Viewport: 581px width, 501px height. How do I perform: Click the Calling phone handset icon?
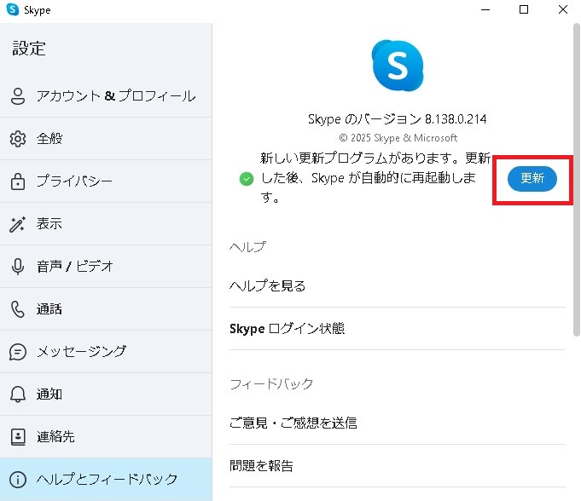(18, 309)
